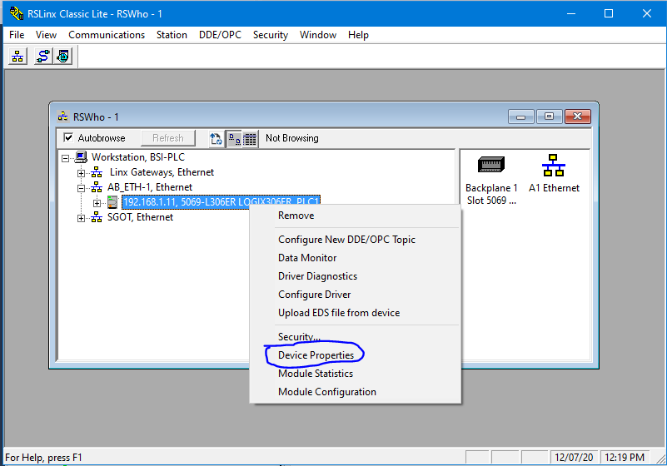This screenshot has height=466, width=667.
Task: Collapse the Workstation, BSI-PLC node
Action: point(65,158)
